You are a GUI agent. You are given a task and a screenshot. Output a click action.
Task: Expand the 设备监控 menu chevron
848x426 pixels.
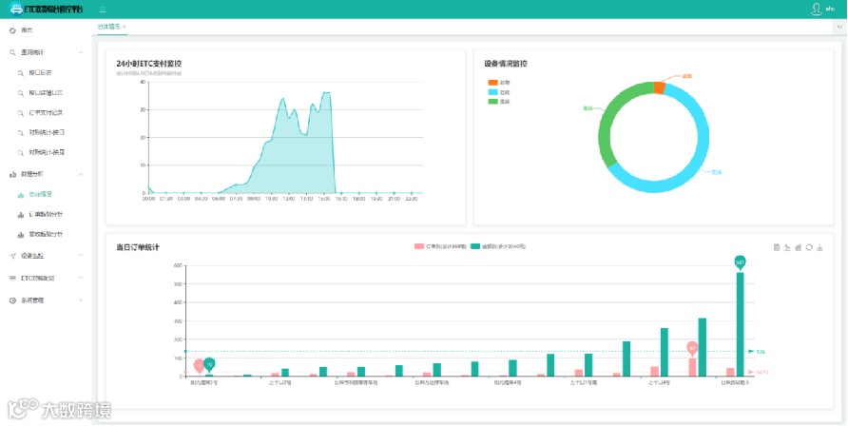(x=81, y=256)
